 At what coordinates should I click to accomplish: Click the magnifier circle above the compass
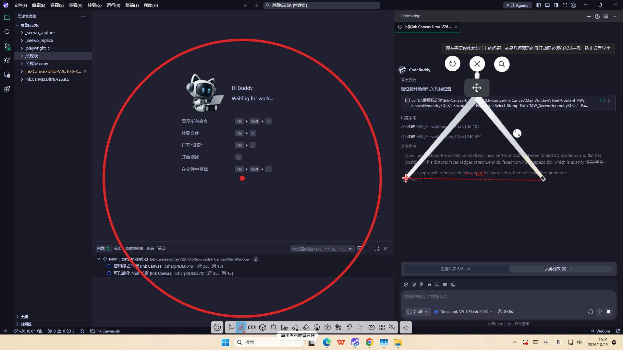(x=502, y=64)
